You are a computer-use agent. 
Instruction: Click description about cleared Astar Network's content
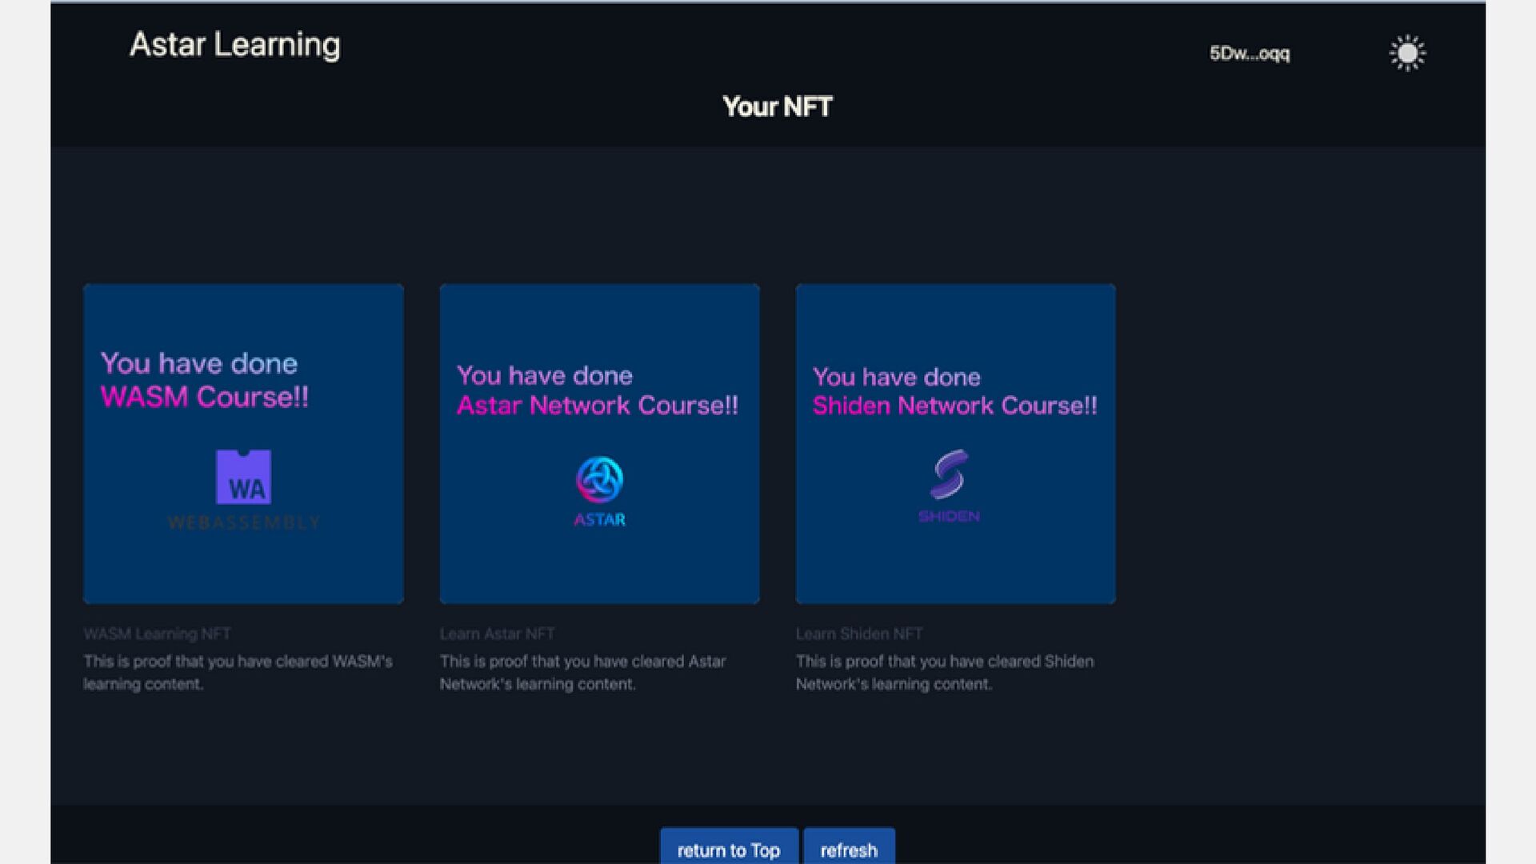[x=583, y=673]
